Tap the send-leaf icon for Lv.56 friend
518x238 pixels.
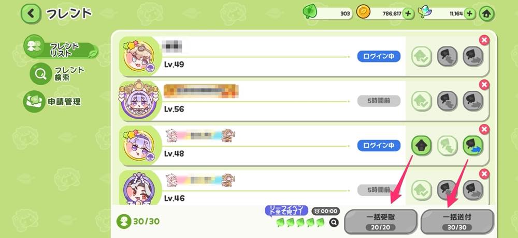473,101
